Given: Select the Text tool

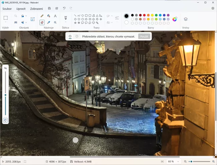Looking at the screenshot, I should pyautogui.click(x=55, y=16).
